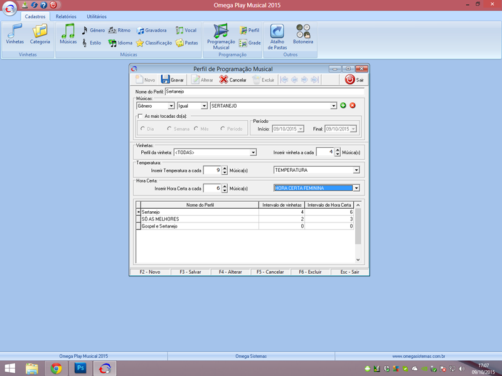Click F4 - Alterar shortcut label
Viewport: 502px width, 376px height.
[230, 272]
